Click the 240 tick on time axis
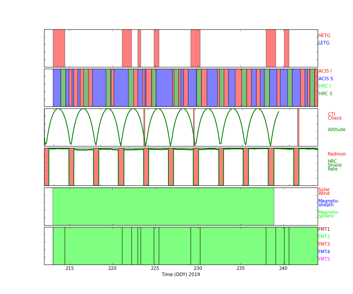 pos(283,268)
